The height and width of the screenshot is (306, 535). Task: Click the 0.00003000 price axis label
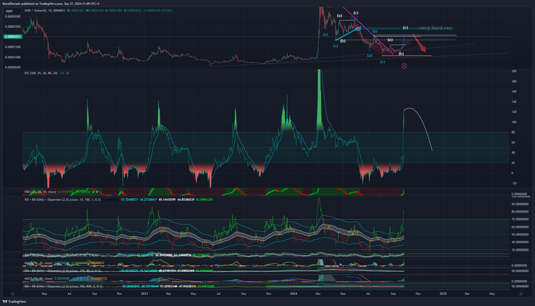[13, 17]
